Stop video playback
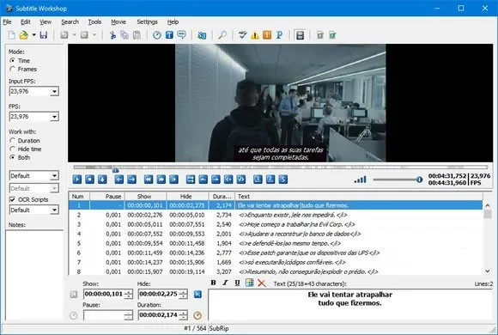 click(90, 180)
